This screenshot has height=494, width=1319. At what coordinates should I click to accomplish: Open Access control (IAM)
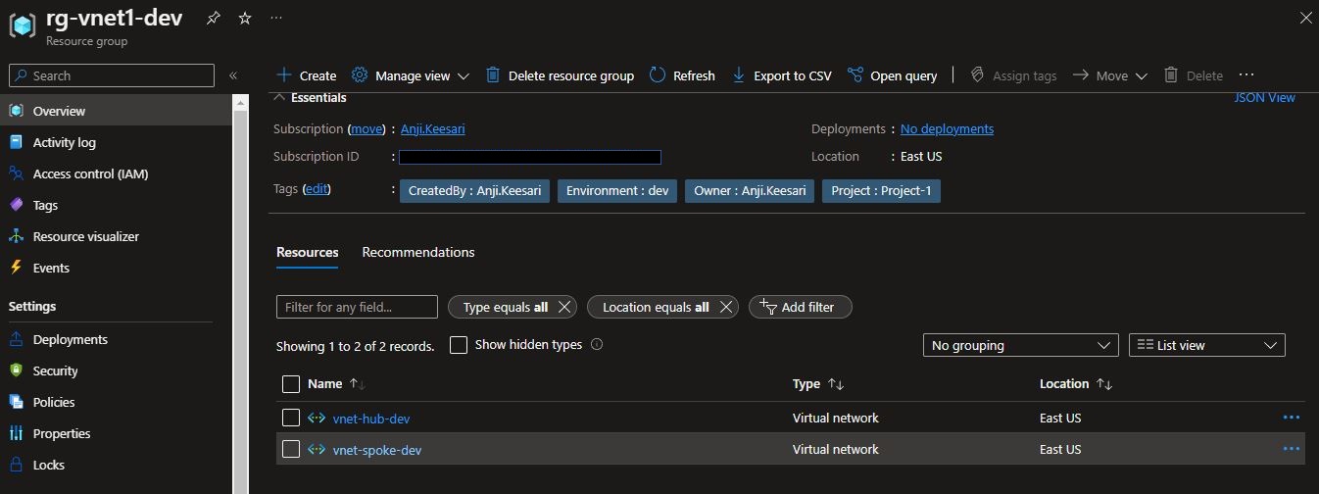[x=117, y=173]
